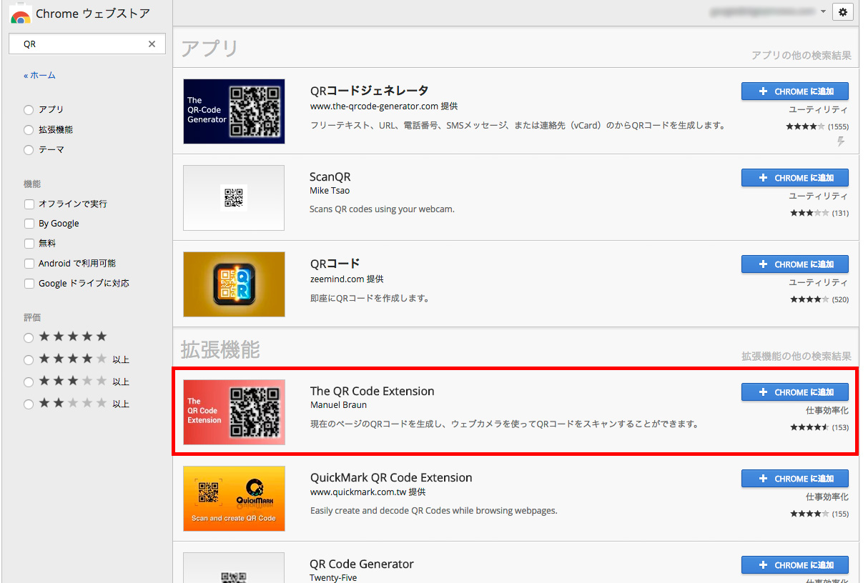Open the settings gear icon
Screen dimensions: 868x583
(x=842, y=12)
